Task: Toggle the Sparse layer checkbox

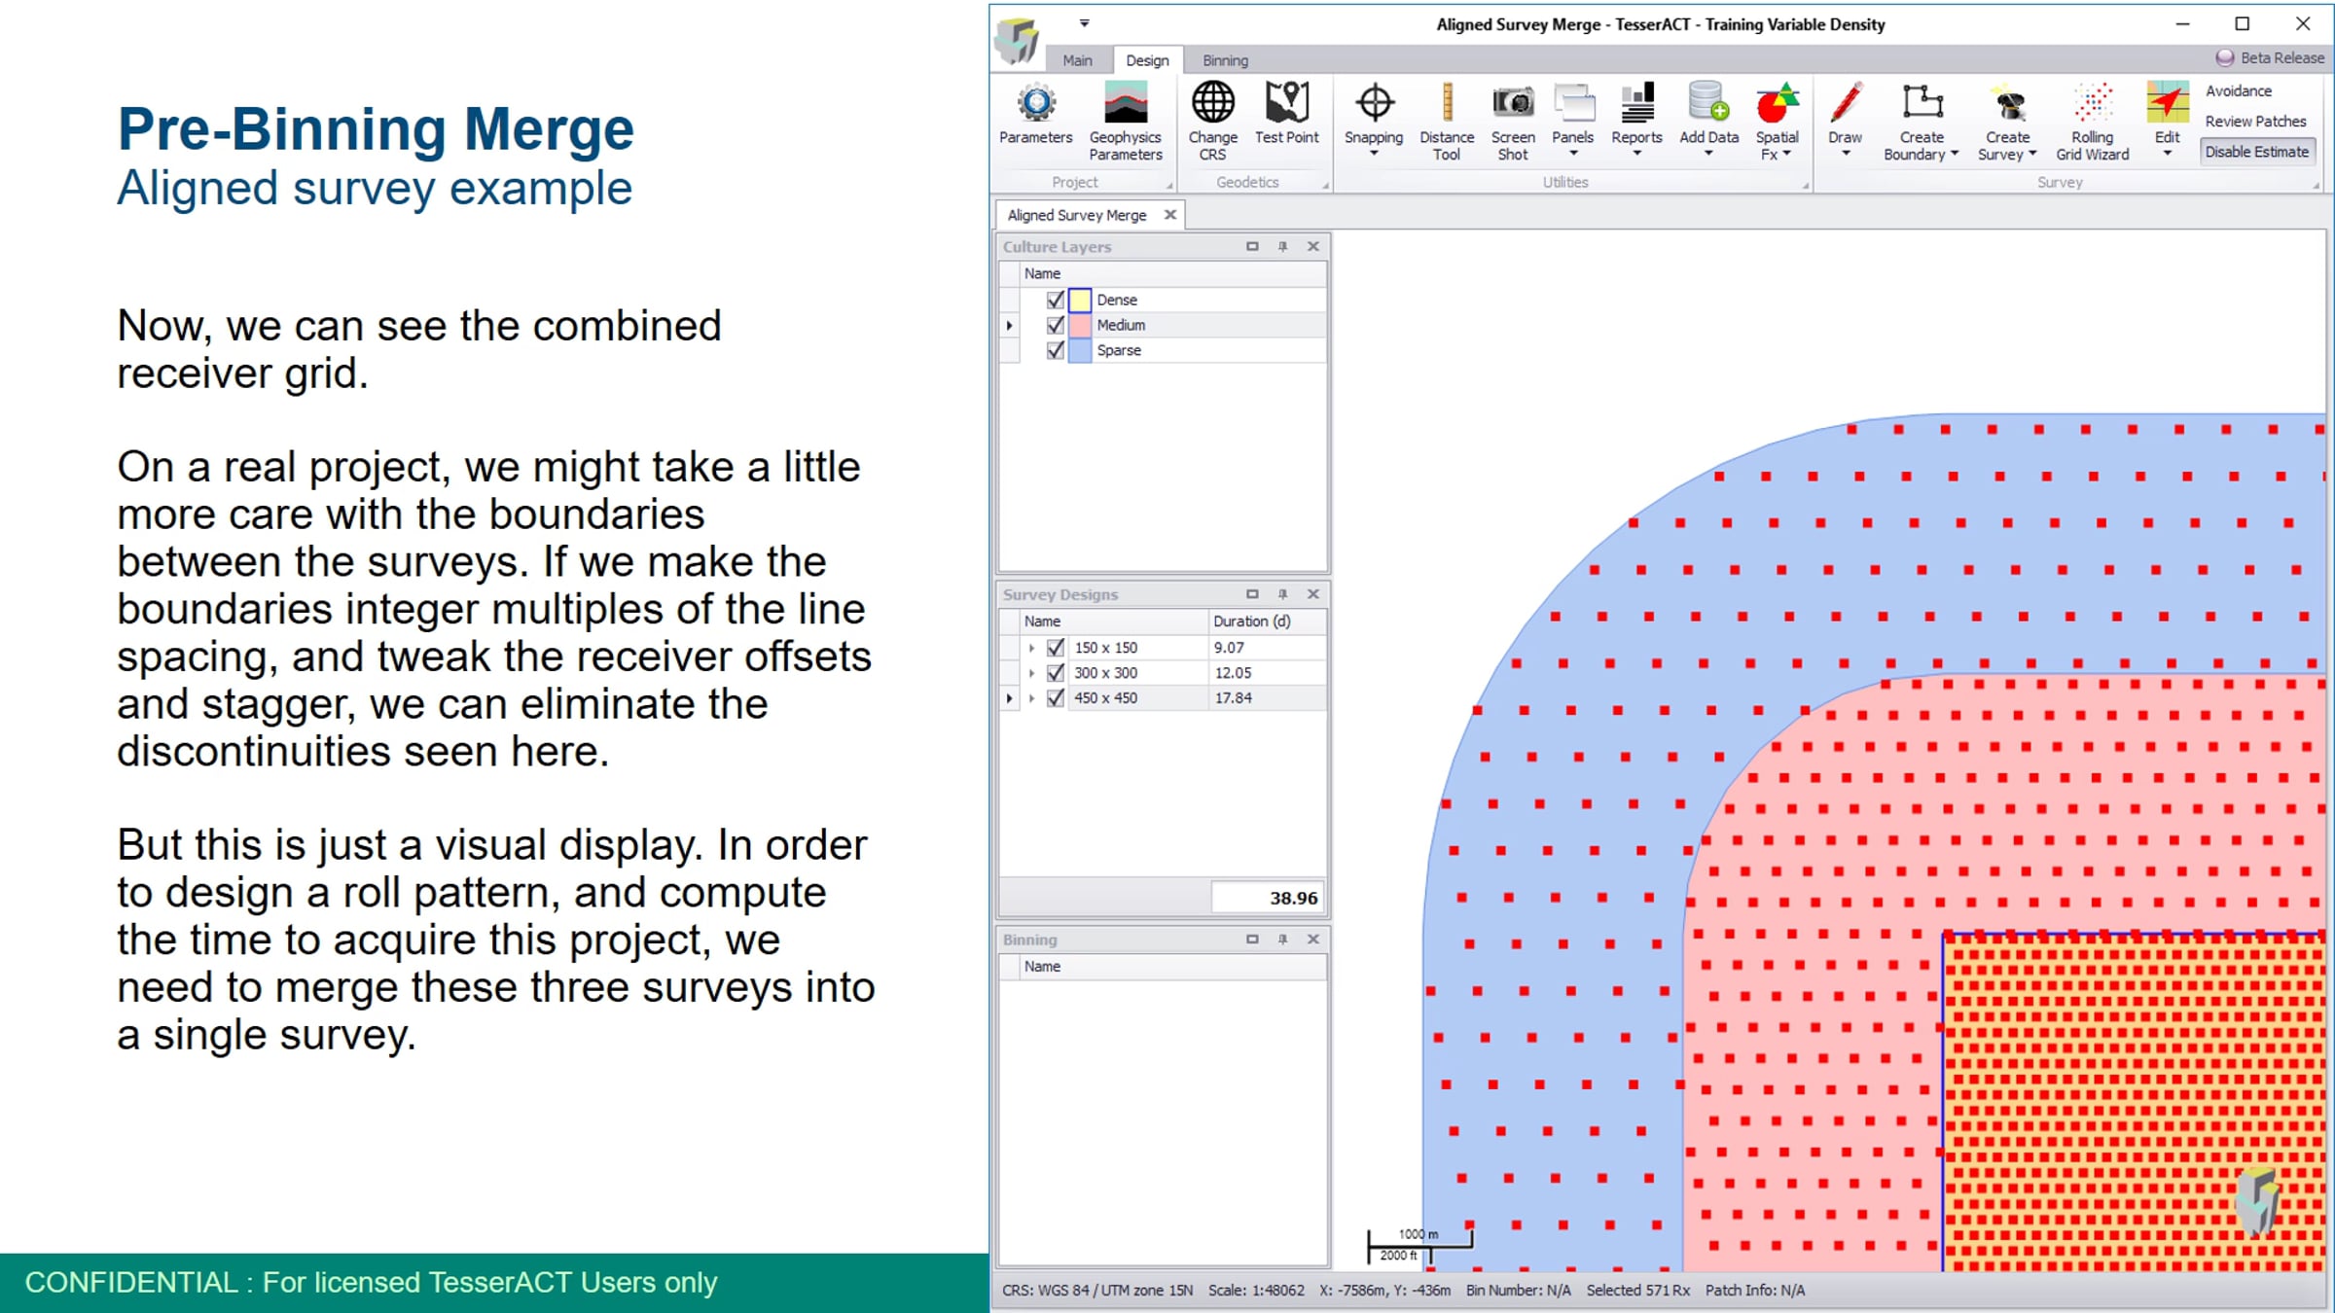Action: point(1055,350)
